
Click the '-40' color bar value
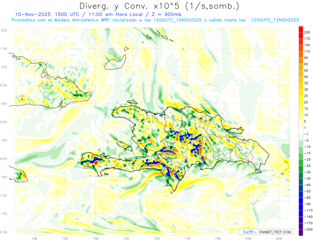[308, 185]
